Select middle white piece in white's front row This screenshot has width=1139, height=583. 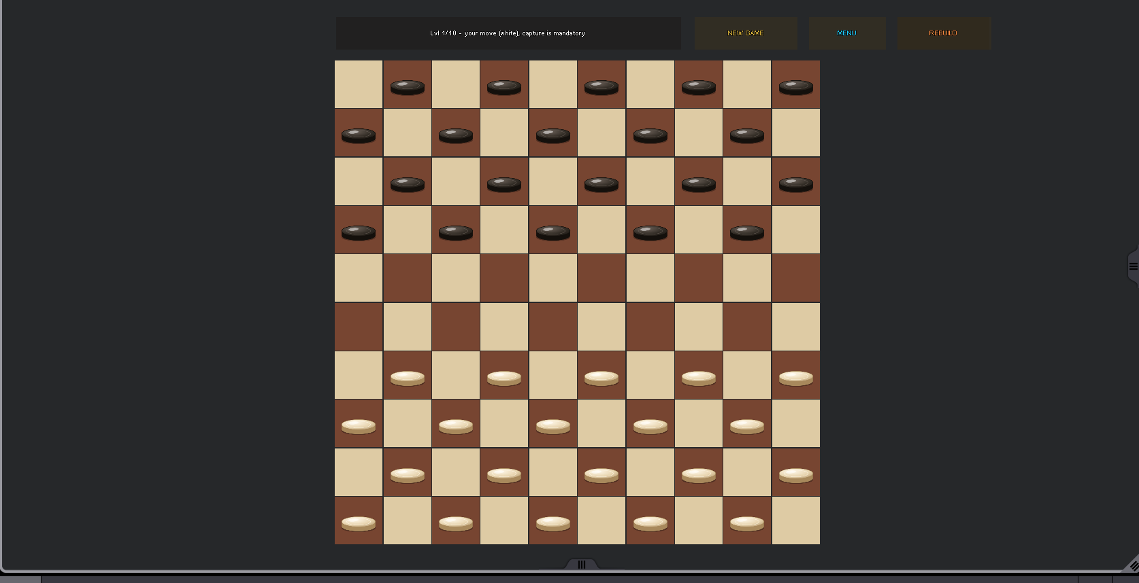coord(601,378)
